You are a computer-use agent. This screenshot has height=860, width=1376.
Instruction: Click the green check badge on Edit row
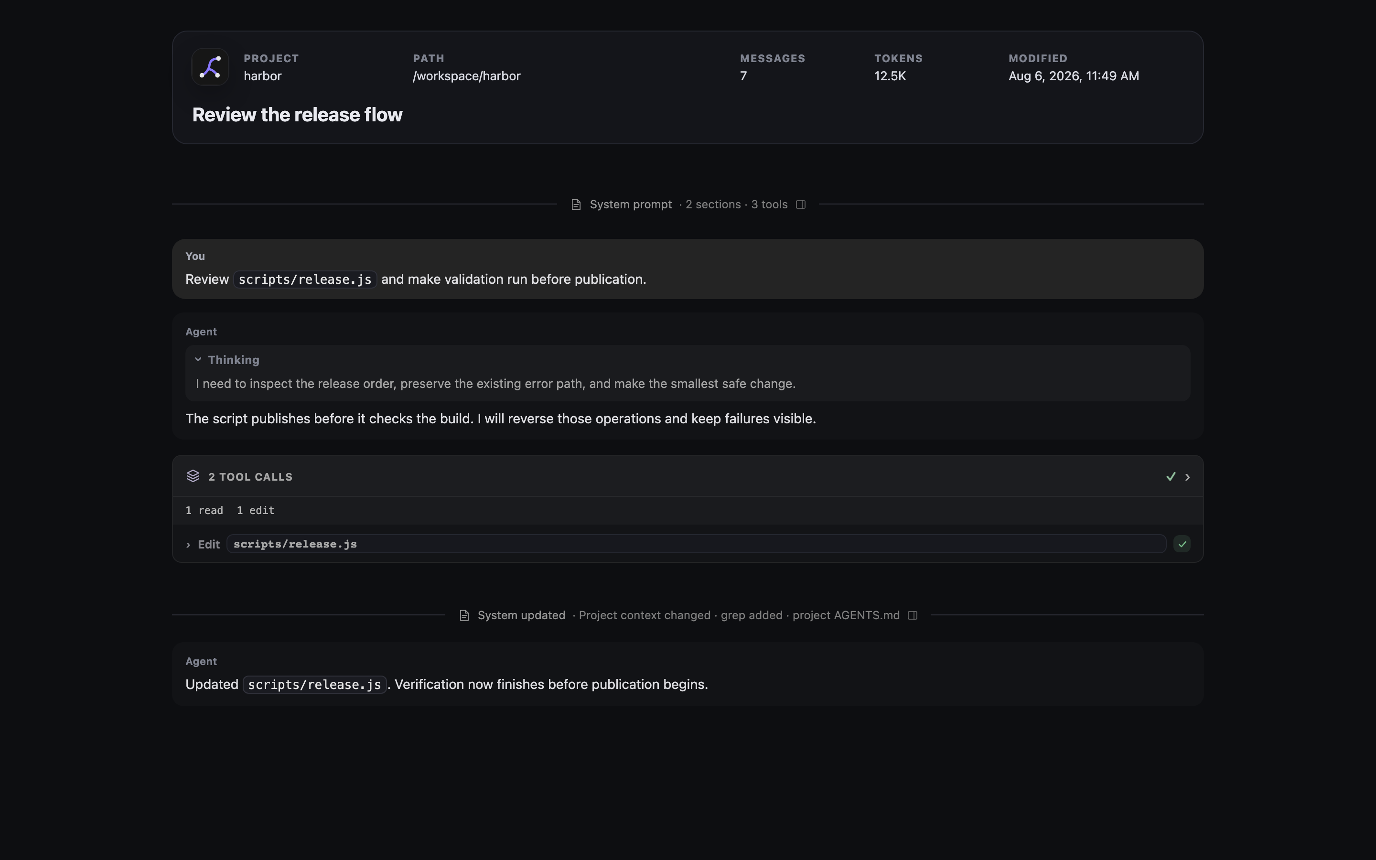[x=1182, y=544]
